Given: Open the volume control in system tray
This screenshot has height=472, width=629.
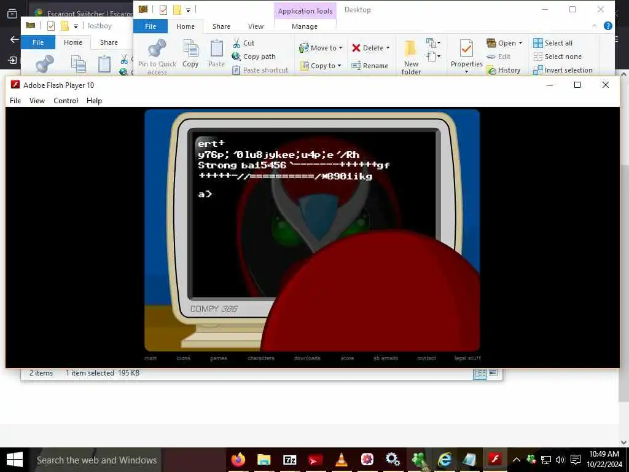Looking at the screenshot, I should tap(560, 460).
